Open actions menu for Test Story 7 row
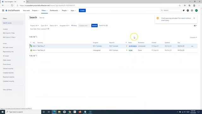Screen dimensions: 202x114 [192, 46]
